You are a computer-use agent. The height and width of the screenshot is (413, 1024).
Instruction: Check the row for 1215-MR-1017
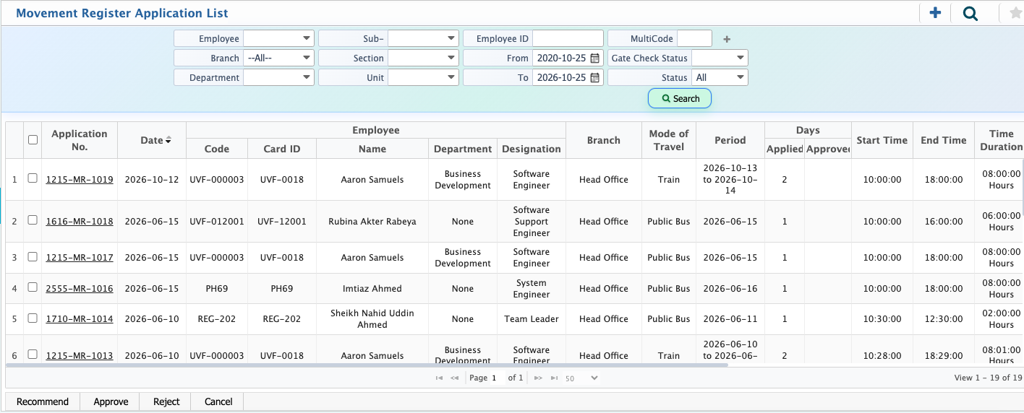33,256
